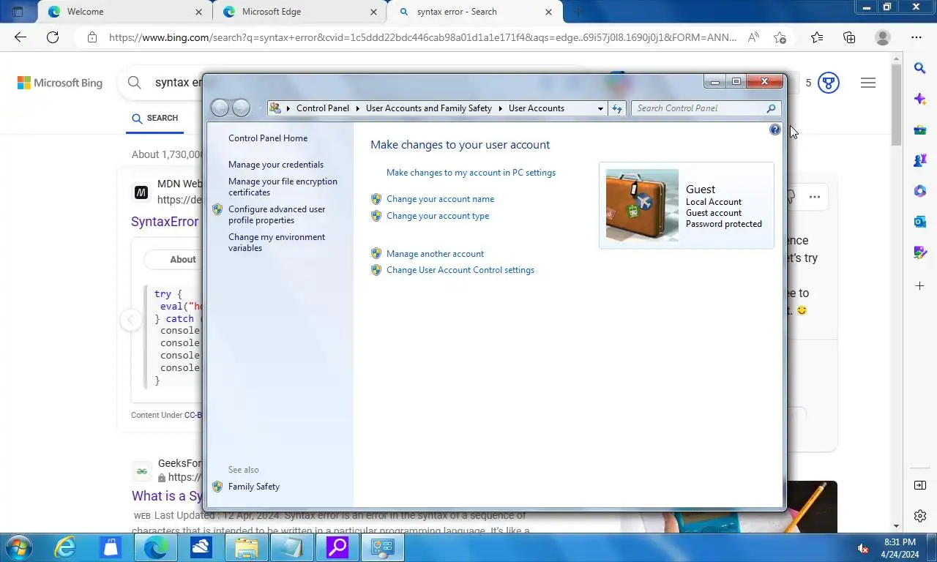Click the Control Panel breadcrumb item

coord(323,108)
